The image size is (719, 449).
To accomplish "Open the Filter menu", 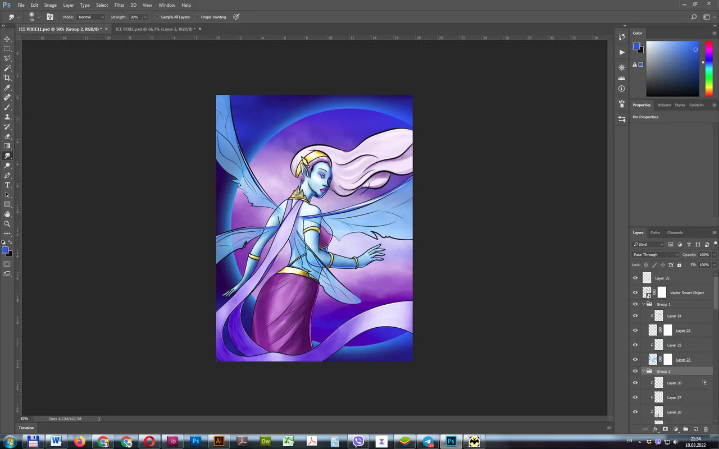I will tap(120, 5).
